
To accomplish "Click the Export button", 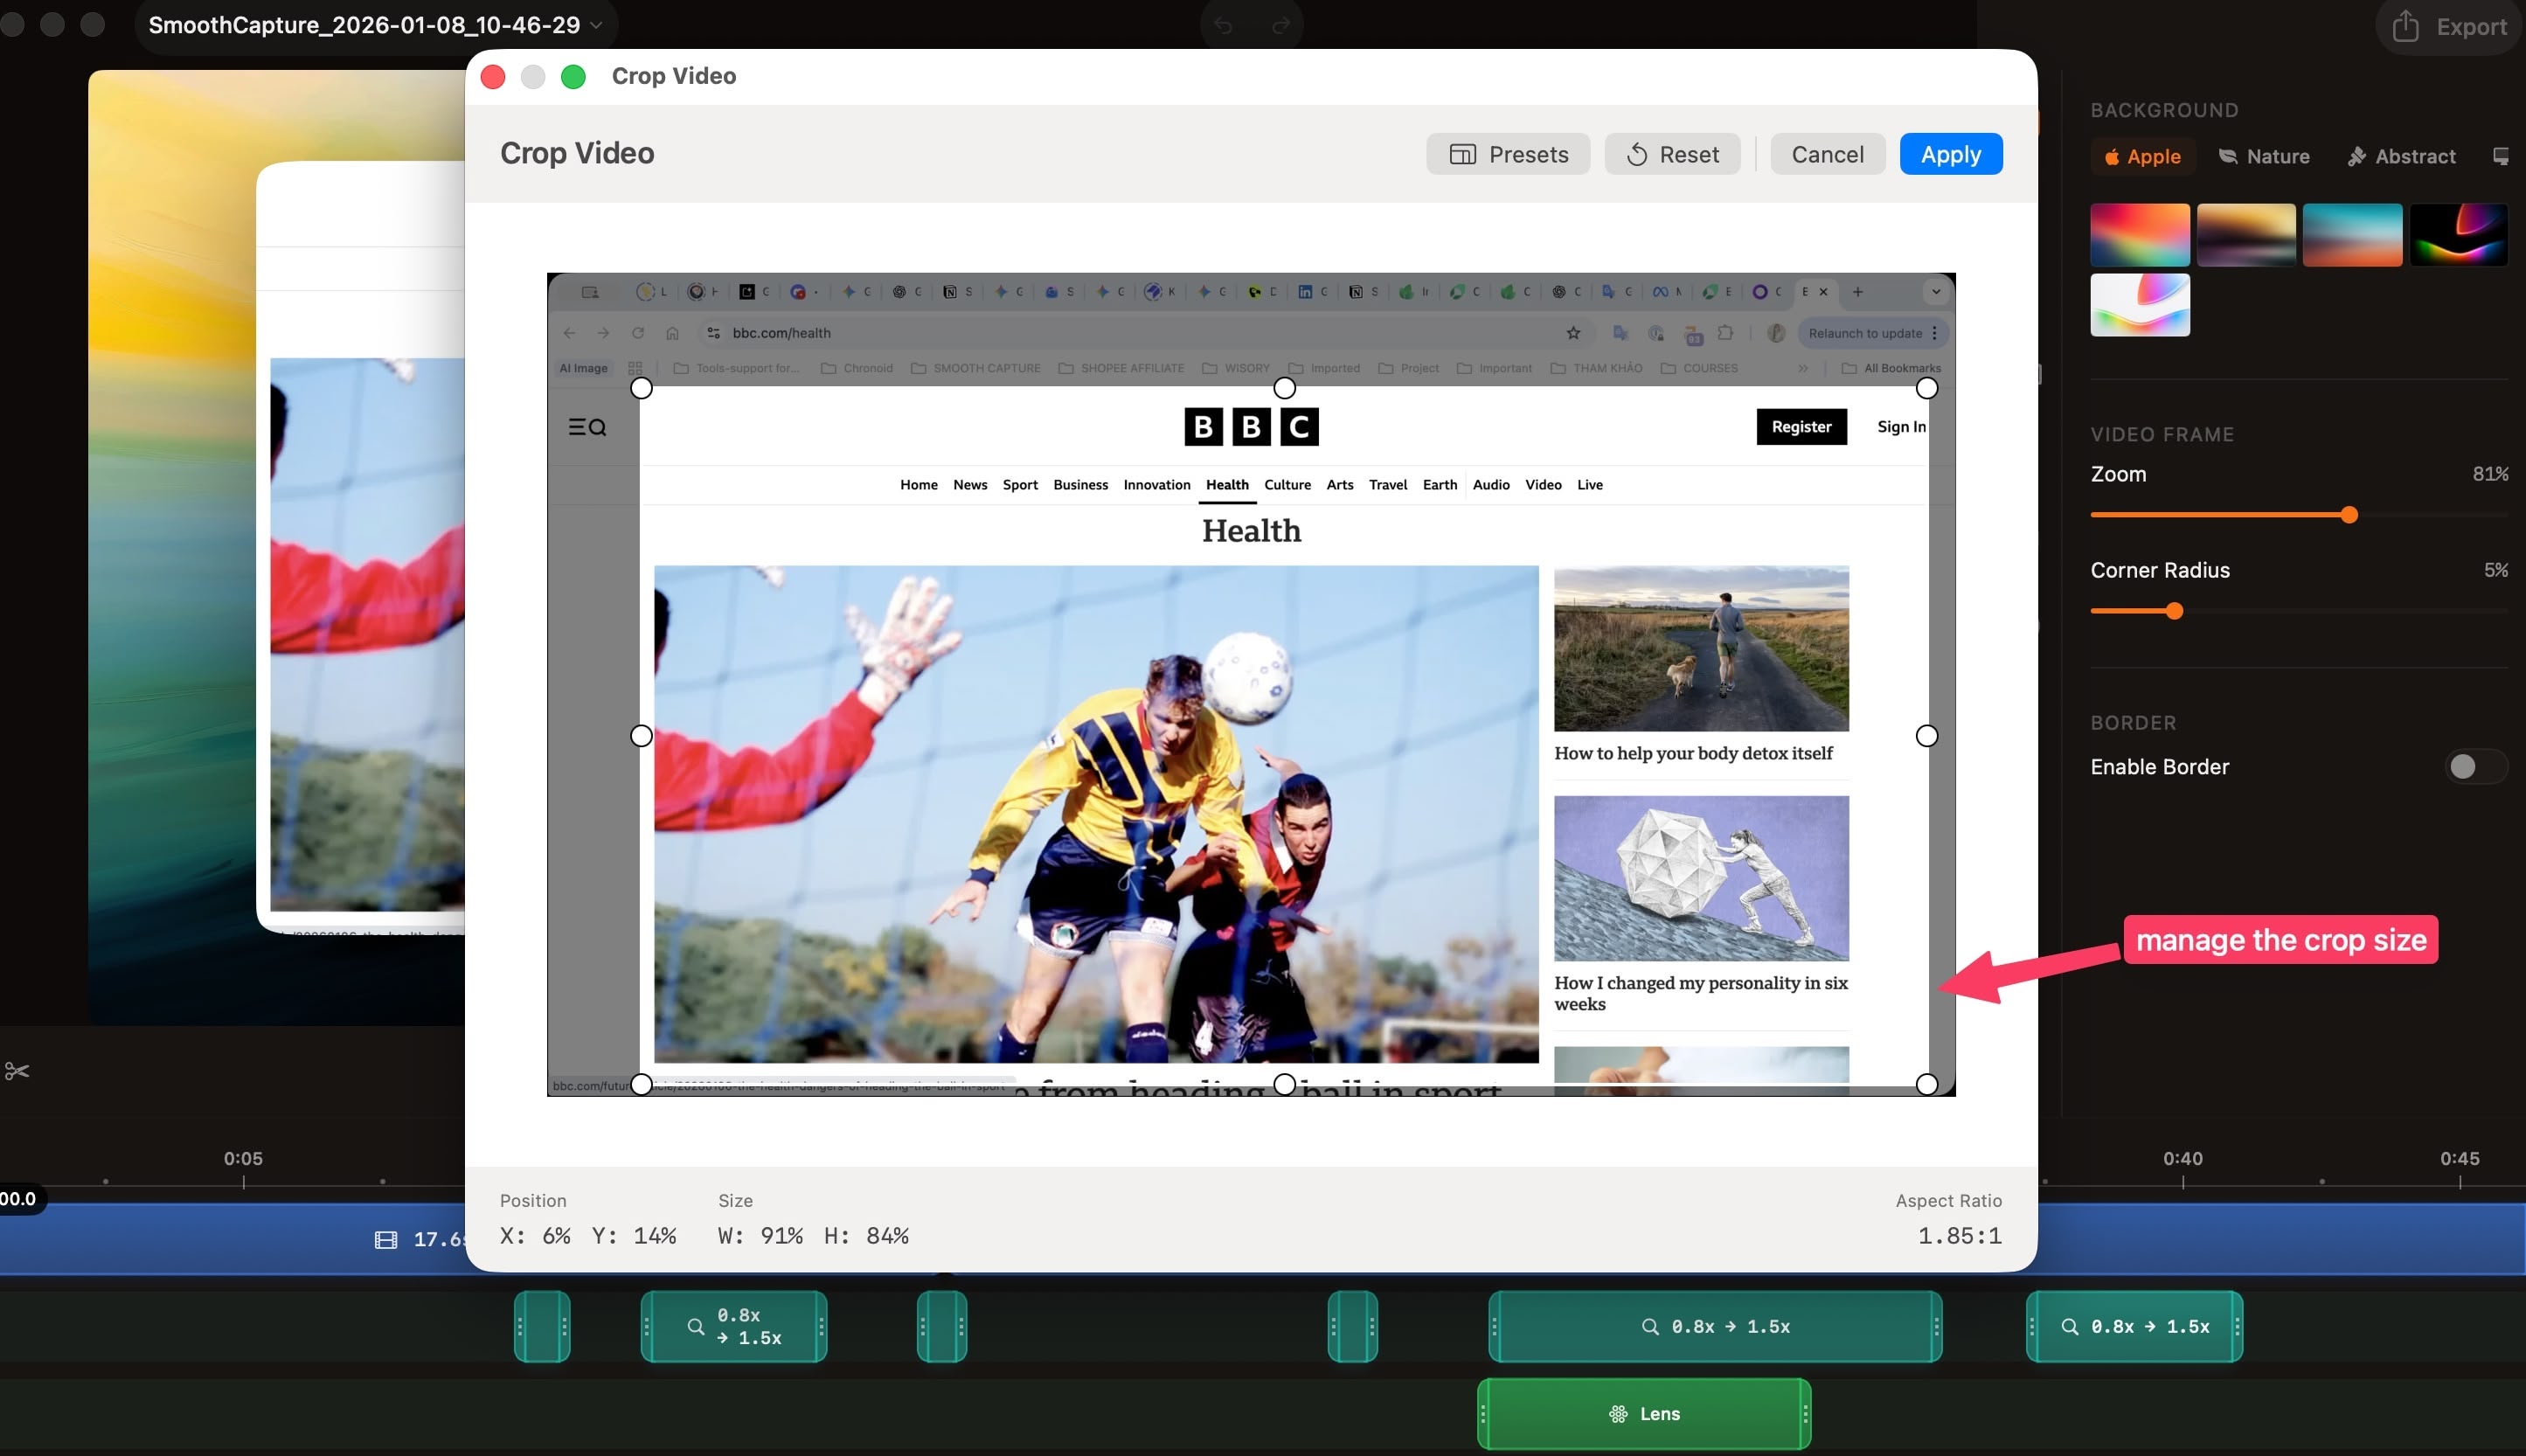I will (2450, 26).
